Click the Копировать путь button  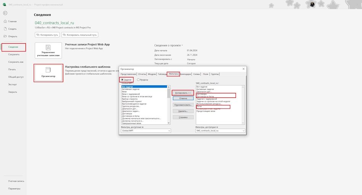click(47, 35)
